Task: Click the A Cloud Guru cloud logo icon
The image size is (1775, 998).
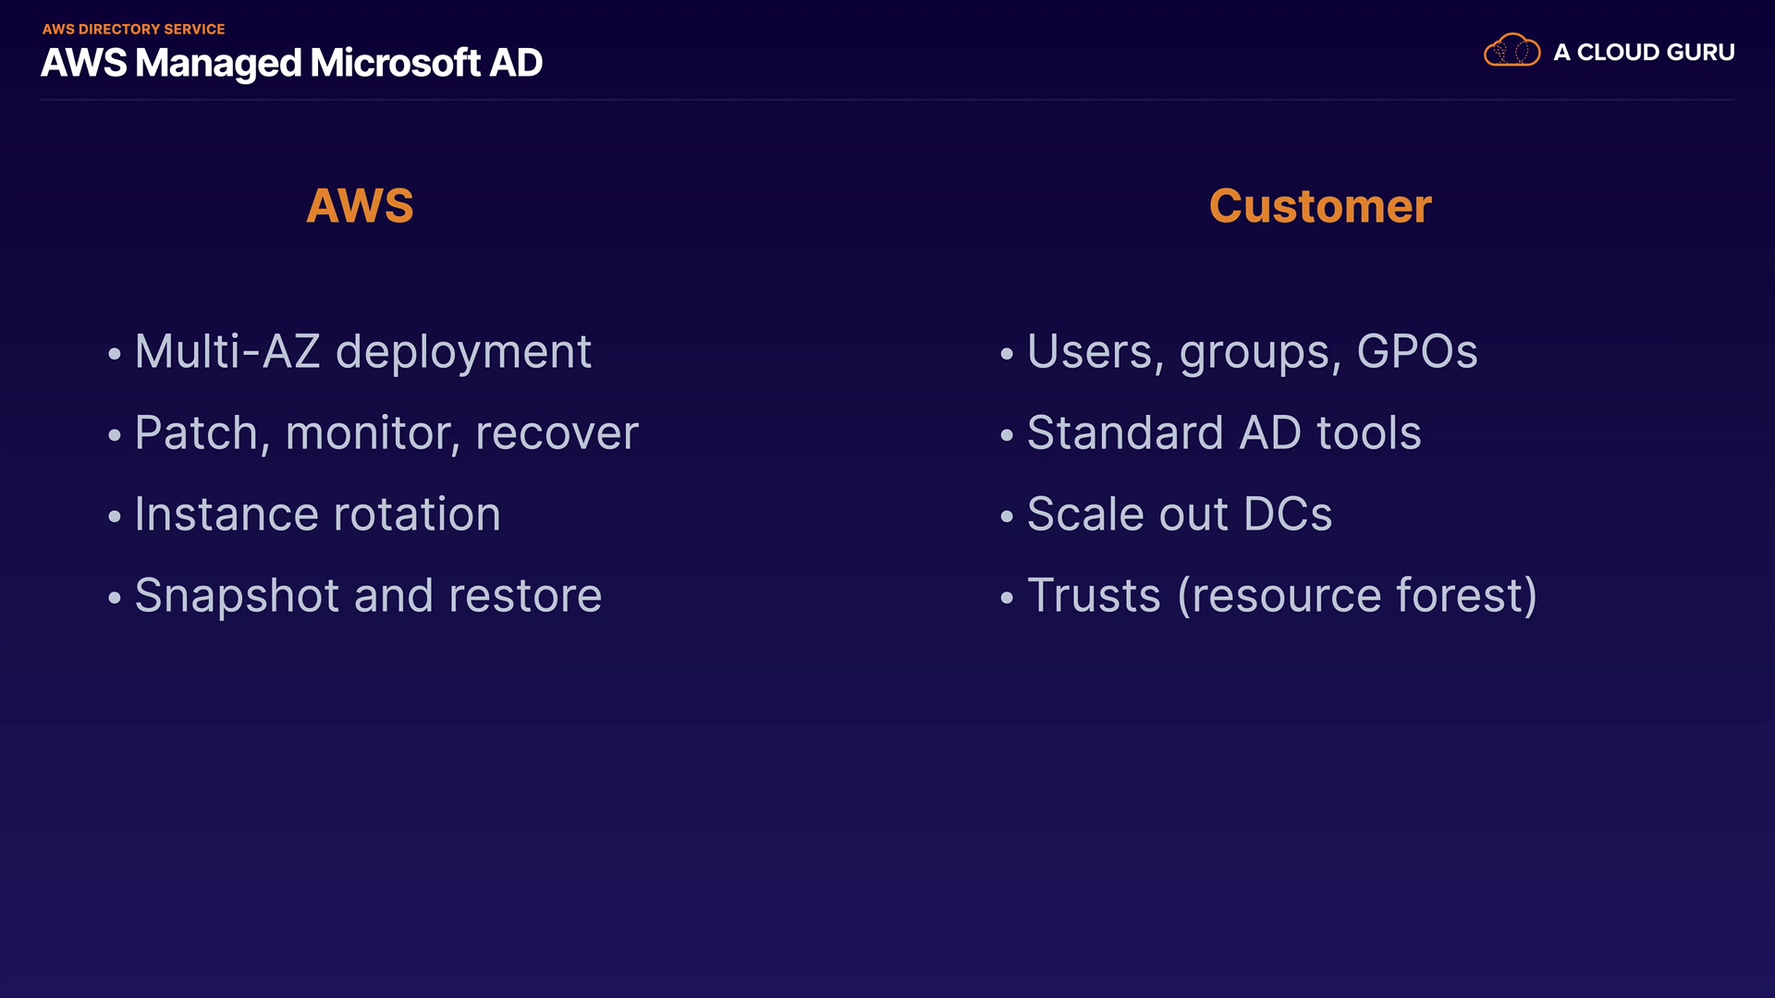Action: coord(1512,51)
